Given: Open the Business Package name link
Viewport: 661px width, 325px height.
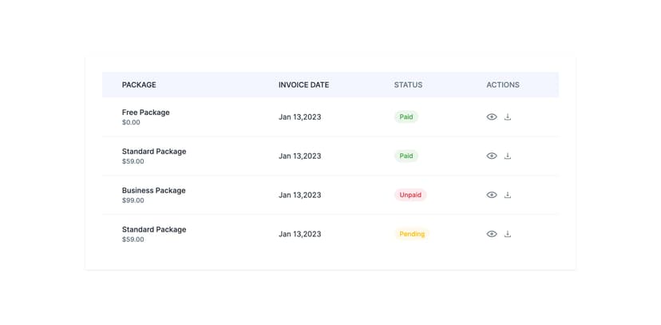Looking at the screenshot, I should click(153, 191).
